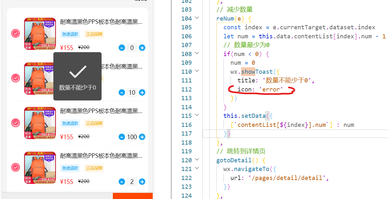Add one to the quantity shown as 2
The image size is (388, 199).
(x=142, y=182)
